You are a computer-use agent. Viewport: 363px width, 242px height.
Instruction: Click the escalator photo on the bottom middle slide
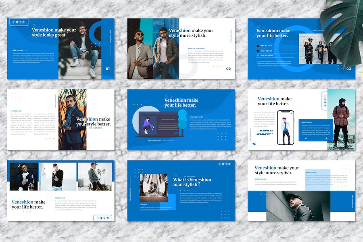click(x=153, y=187)
